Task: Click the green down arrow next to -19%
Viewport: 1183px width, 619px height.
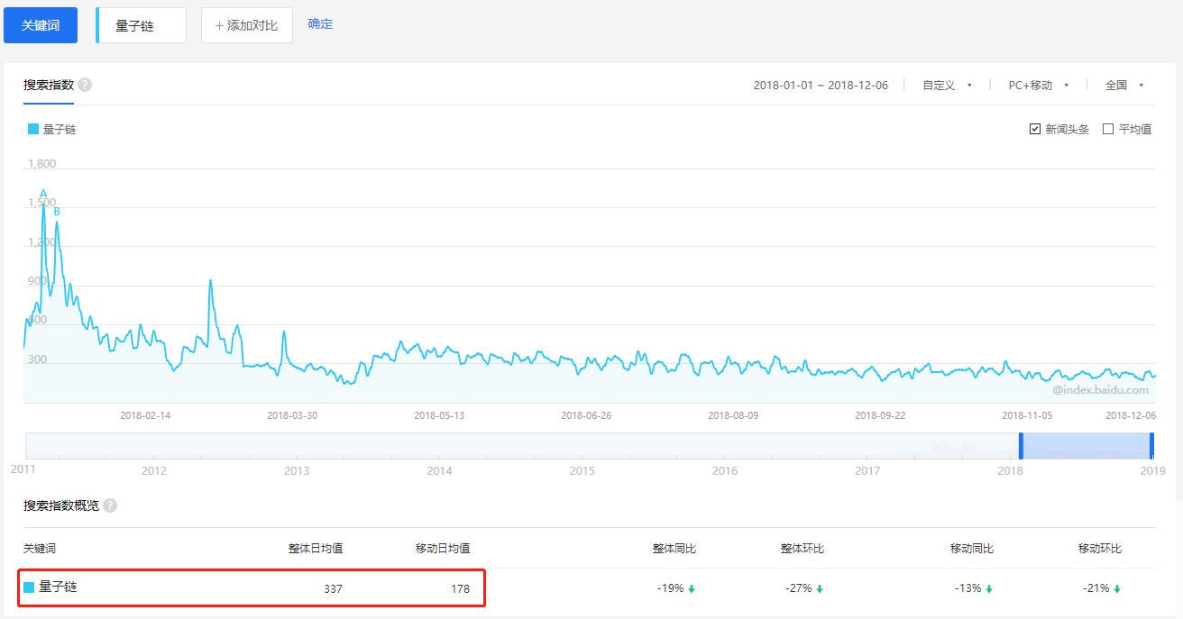Action: tap(692, 589)
